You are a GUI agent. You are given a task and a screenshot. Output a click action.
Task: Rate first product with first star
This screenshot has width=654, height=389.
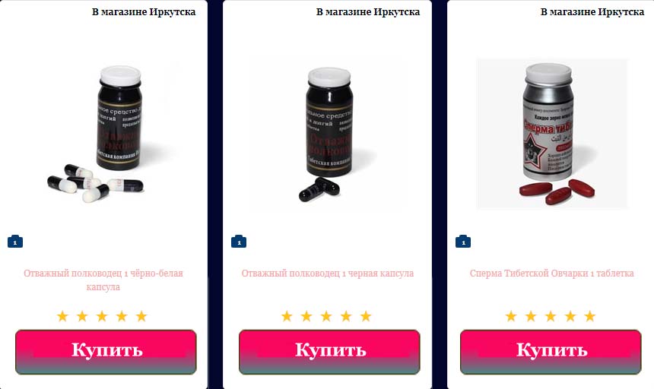coord(62,316)
